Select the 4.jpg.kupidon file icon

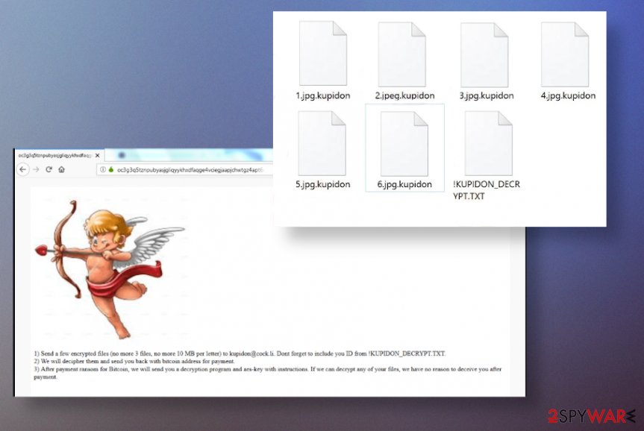point(565,54)
